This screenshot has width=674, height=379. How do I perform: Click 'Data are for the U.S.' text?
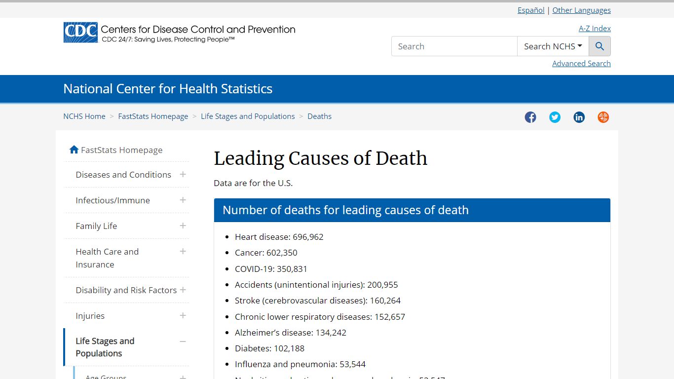pyautogui.click(x=253, y=183)
